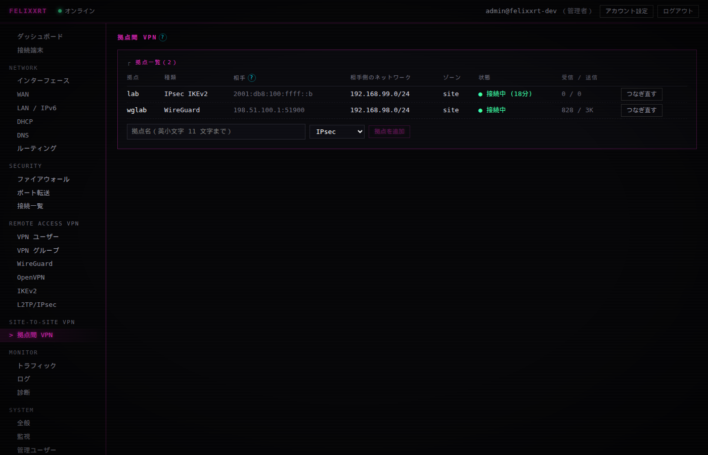Viewport: 708px width, 455px height.
Task: Open トラフィック monitor page
Action: click(37, 366)
